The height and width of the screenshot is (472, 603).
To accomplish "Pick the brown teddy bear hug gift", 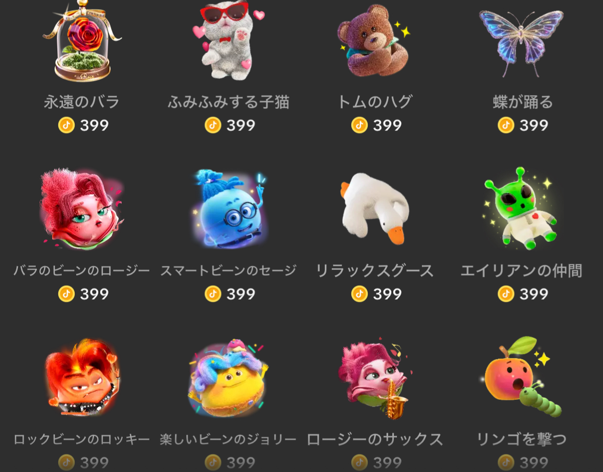I will pyautogui.click(x=374, y=40).
